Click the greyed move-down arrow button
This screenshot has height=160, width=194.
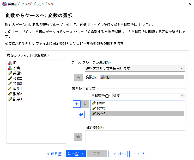tap(84, 104)
